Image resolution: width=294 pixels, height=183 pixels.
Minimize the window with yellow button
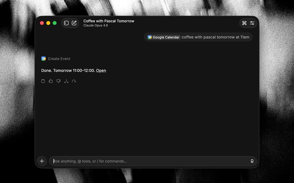click(x=48, y=23)
